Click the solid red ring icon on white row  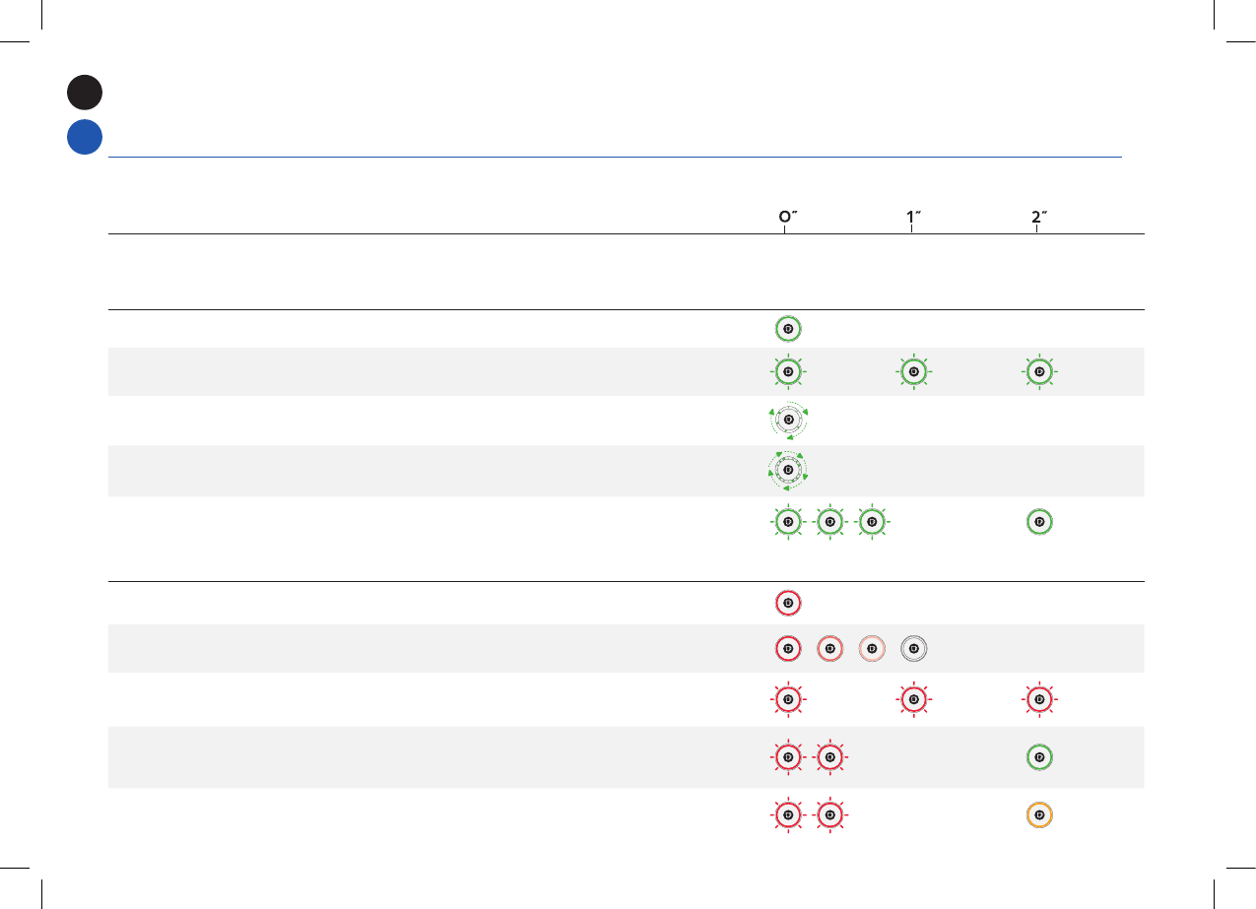coord(787,602)
